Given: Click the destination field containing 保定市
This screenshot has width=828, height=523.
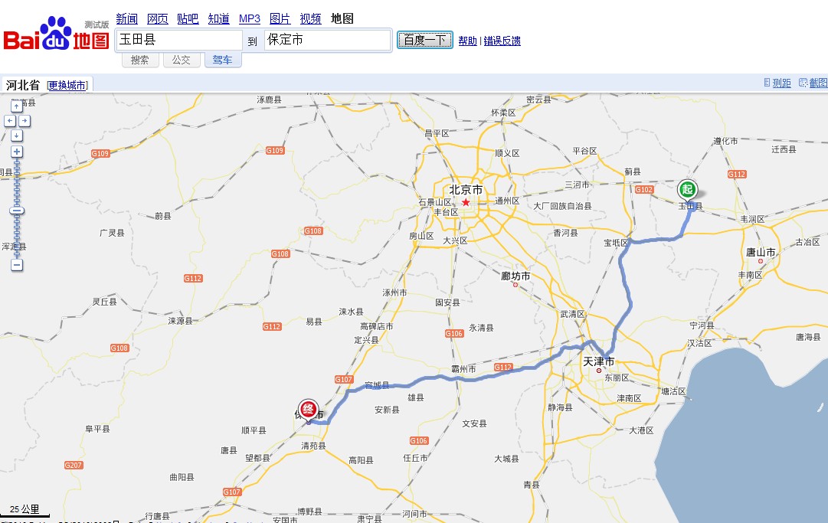Looking at the screenshot, I should pos(327,40).
